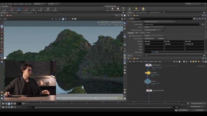Switch to the Material Palette tab
The image size is (207, 116).
coord(138,55)
